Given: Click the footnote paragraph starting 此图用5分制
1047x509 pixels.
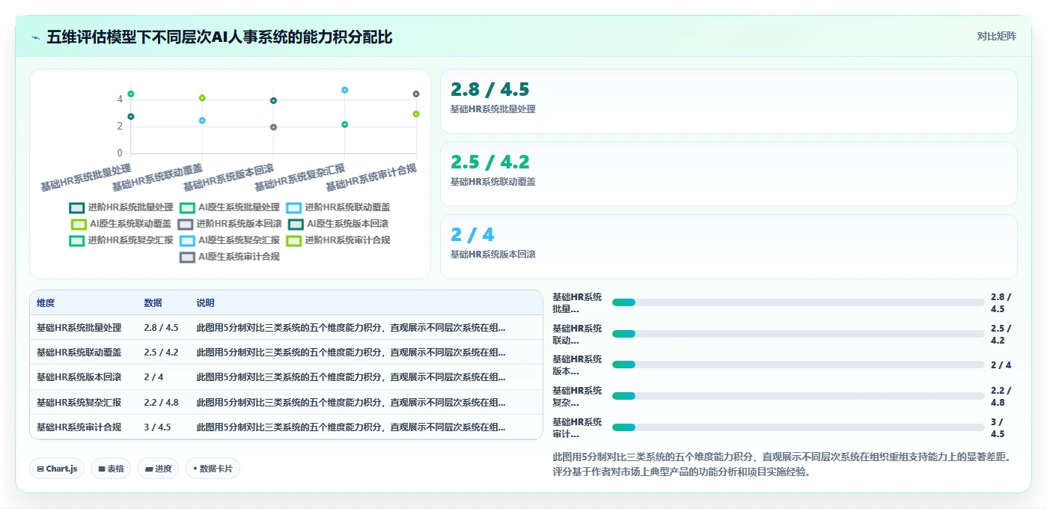Looking at the screenshot, I should click(x=782, y=464).
